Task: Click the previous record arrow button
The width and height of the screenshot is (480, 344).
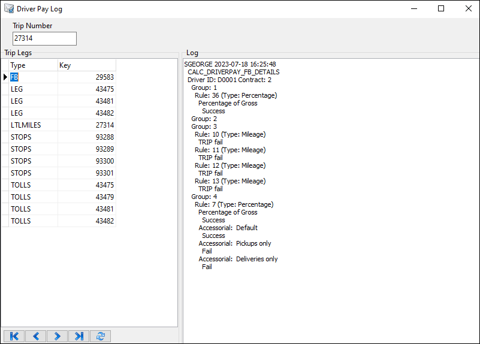Action: pos(35,336)
